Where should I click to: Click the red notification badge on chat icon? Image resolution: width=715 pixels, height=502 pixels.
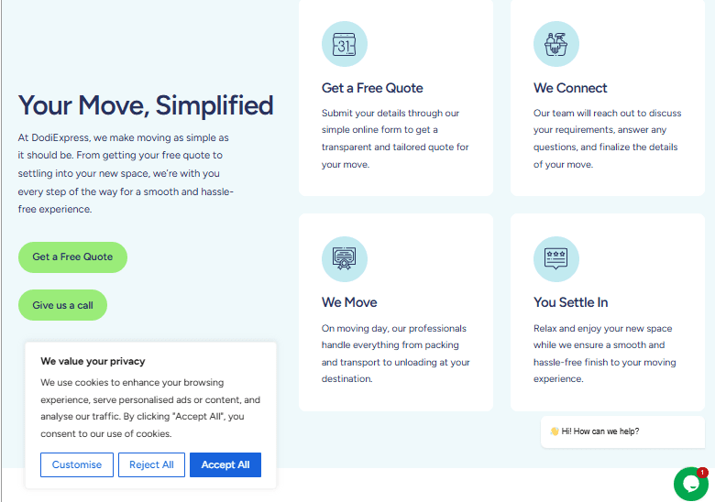click(703, 473)
